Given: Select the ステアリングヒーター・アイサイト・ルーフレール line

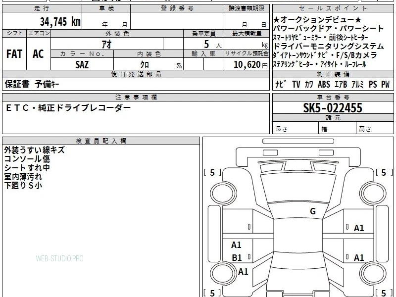Looking at the screenshot, I should pos(319,64).
